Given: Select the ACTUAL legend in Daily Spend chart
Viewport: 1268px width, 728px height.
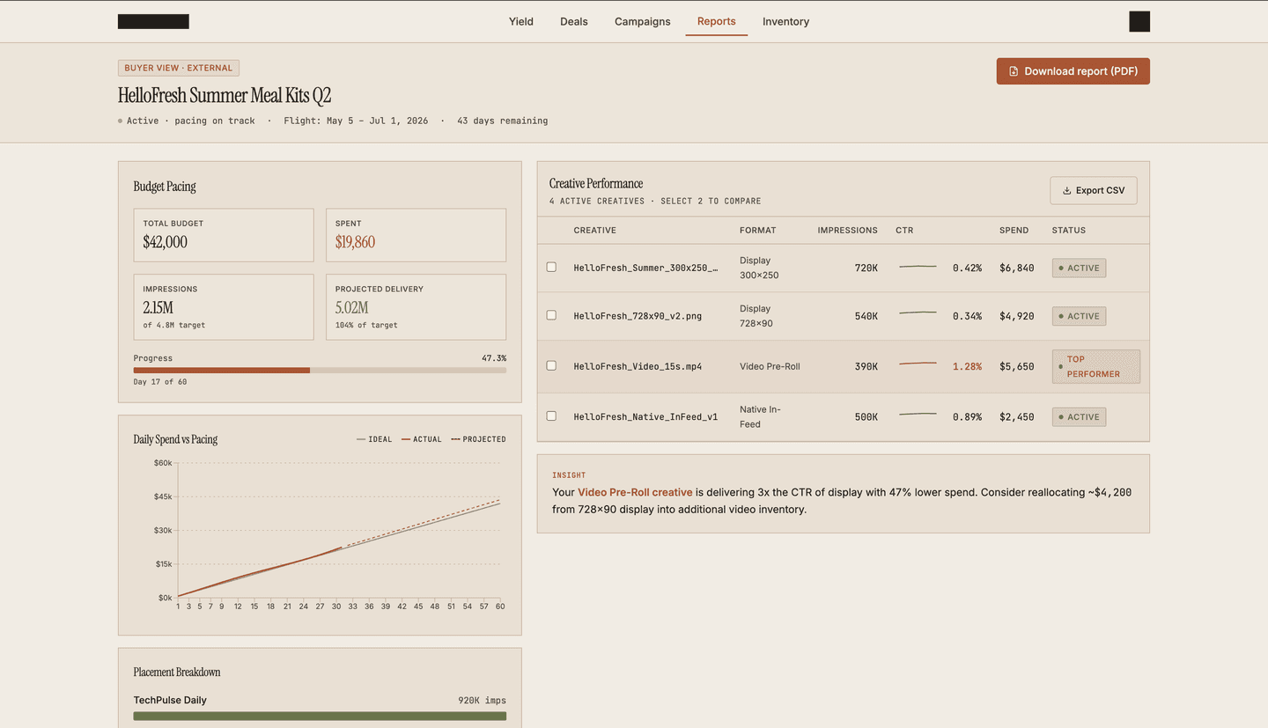Looking at the screenshot, I should 421,438.
